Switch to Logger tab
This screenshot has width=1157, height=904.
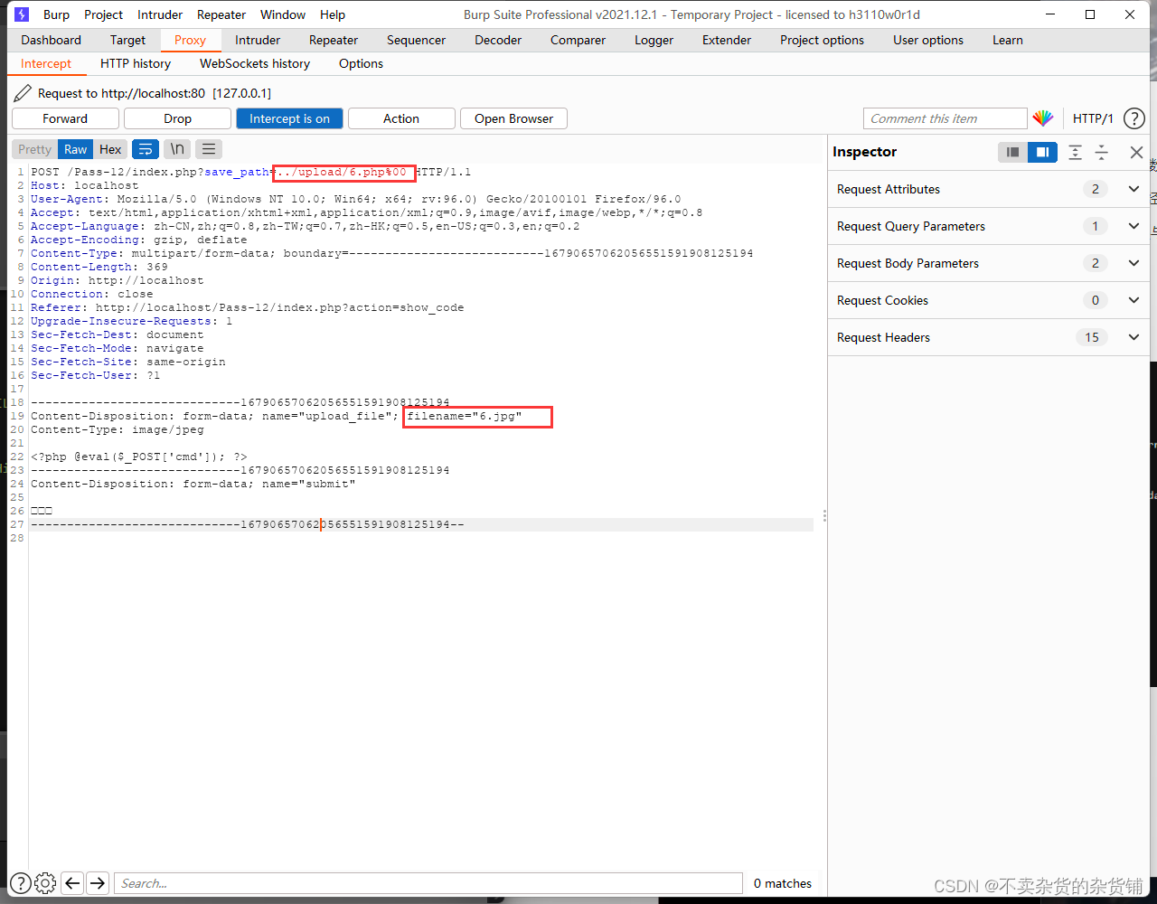pos(654,40)
